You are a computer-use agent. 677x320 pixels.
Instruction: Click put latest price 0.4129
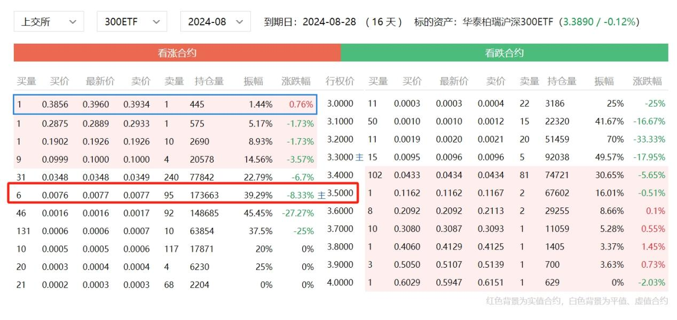pos(449,246)
